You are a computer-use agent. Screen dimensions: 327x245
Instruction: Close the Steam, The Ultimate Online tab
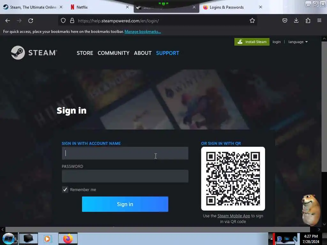point(61,7)
